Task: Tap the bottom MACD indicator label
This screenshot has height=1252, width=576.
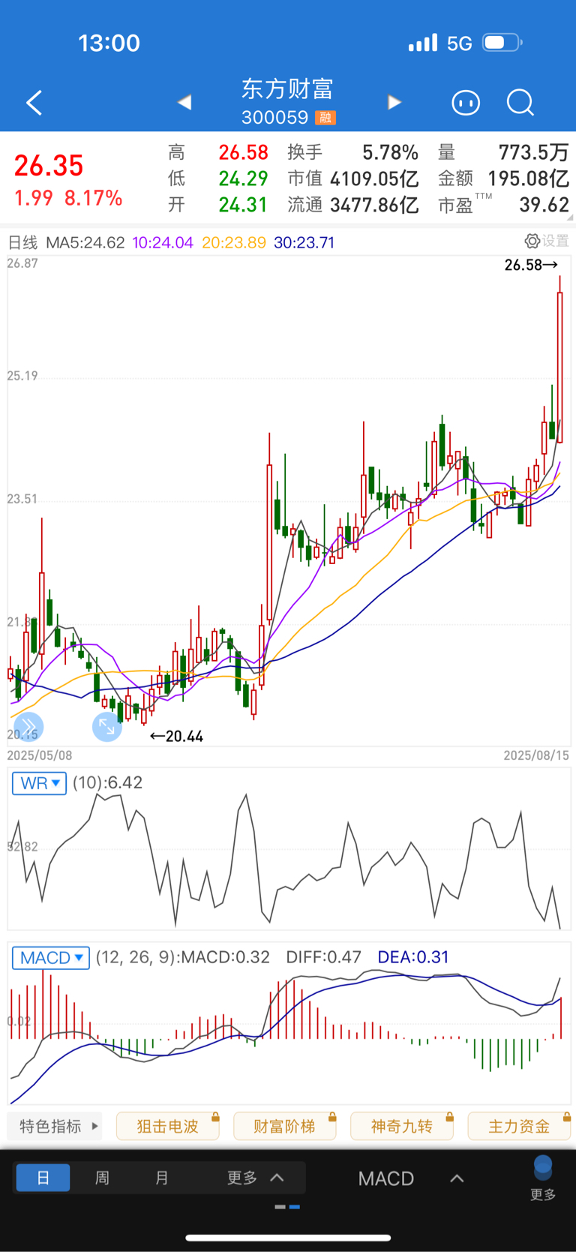Action: pos(386,1178)
